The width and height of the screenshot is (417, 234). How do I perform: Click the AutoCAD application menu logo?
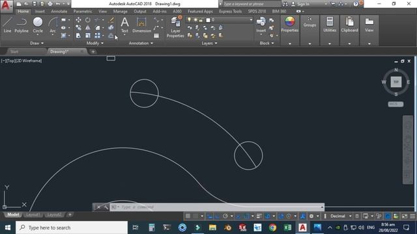click(6, 5)
